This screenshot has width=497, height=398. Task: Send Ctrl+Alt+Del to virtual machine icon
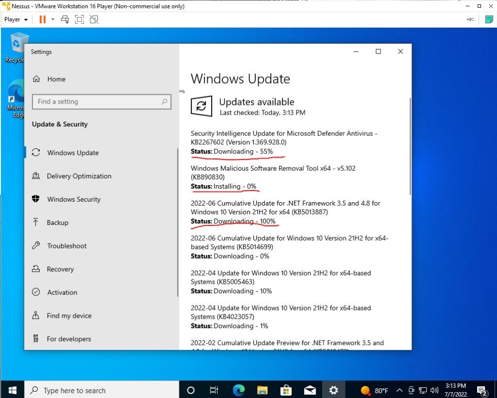click(65, 19)
